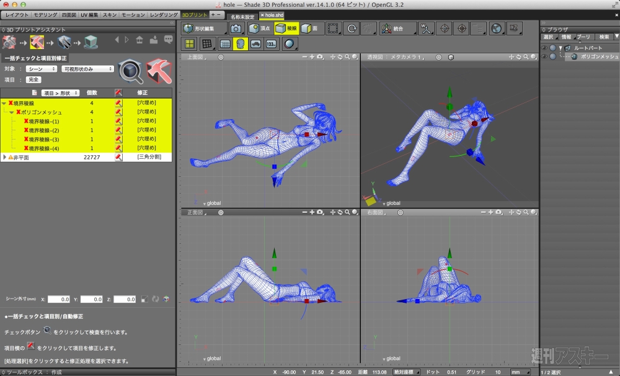Expand the 非平面 tree row

[5, 158]
